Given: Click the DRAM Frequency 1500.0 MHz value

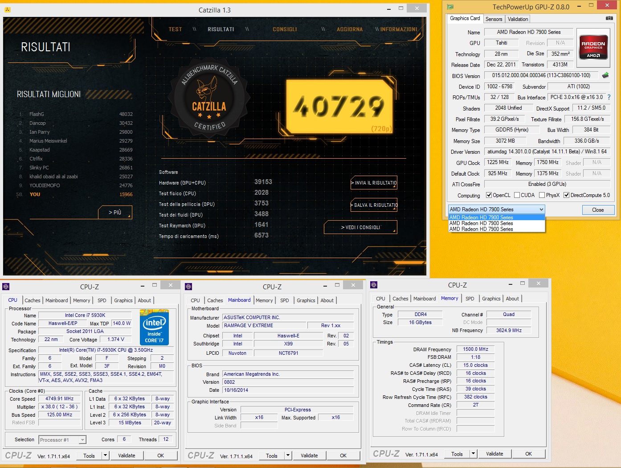Looking at the screenshot, I should point(475,349).
